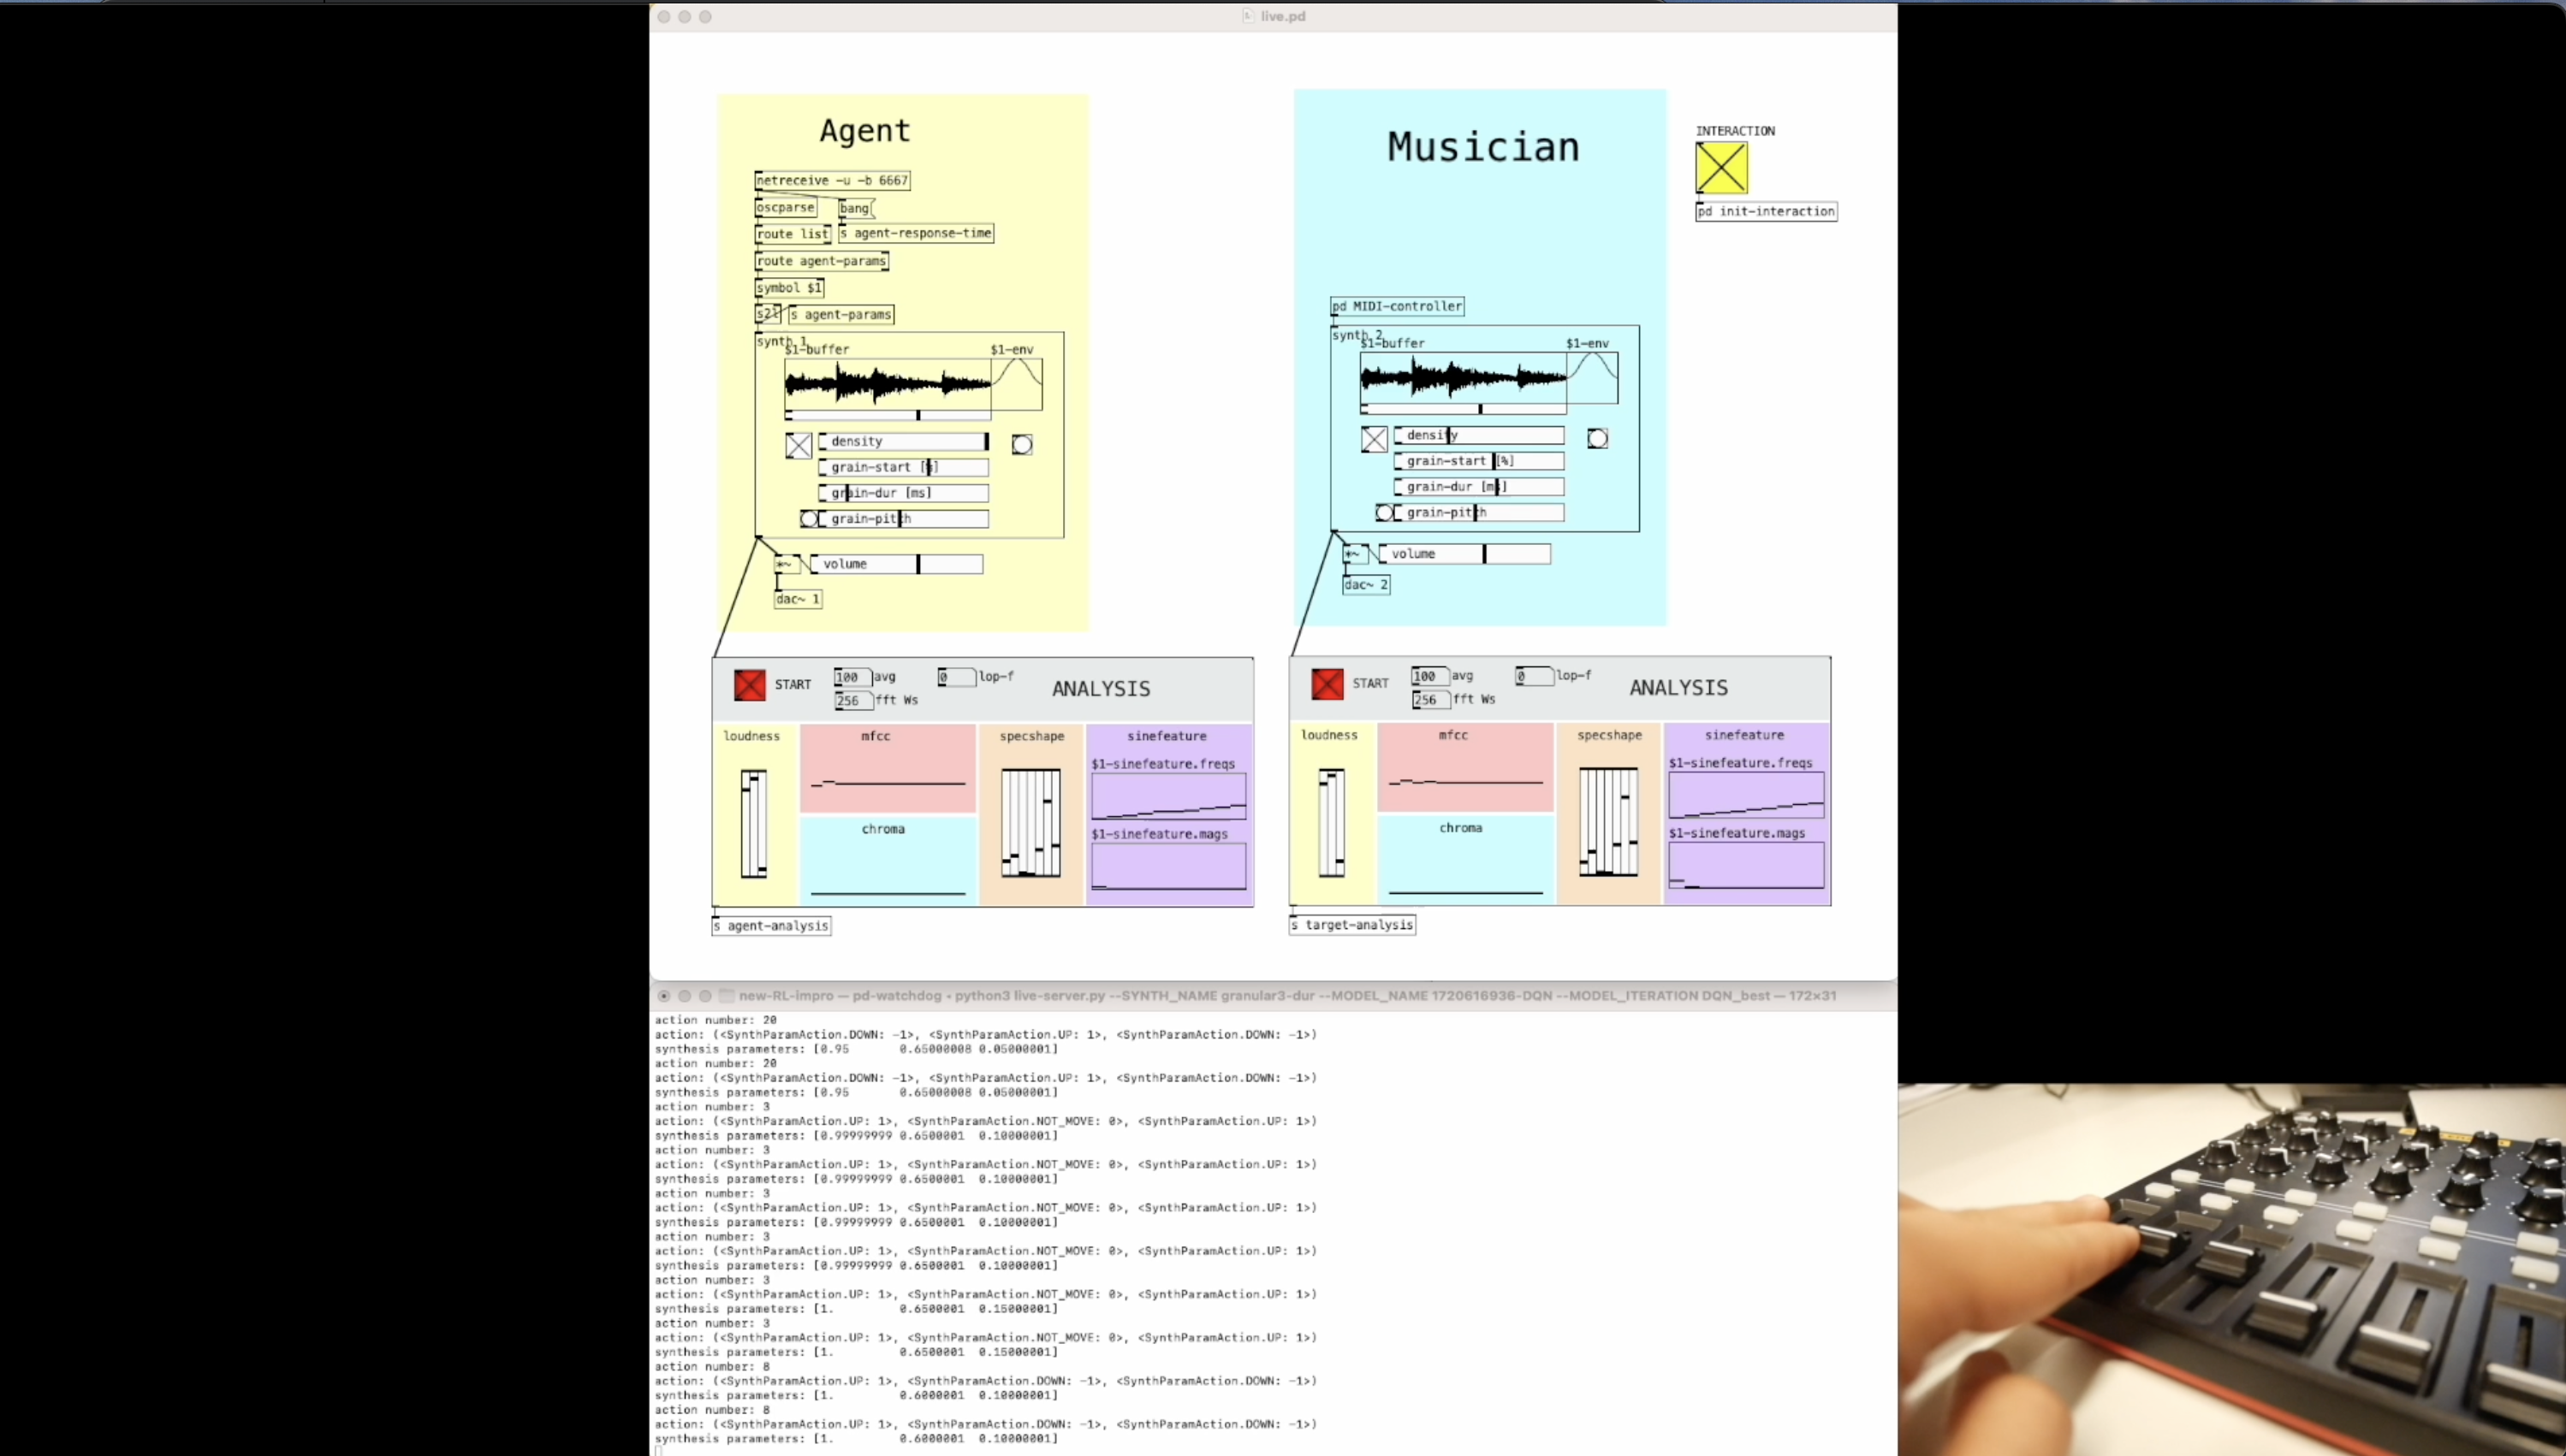Viewport: 2566px width, 1456px height.
Task: Select the s agent-analysis send object
Action: pyautogui.click(x=771, y=926)
